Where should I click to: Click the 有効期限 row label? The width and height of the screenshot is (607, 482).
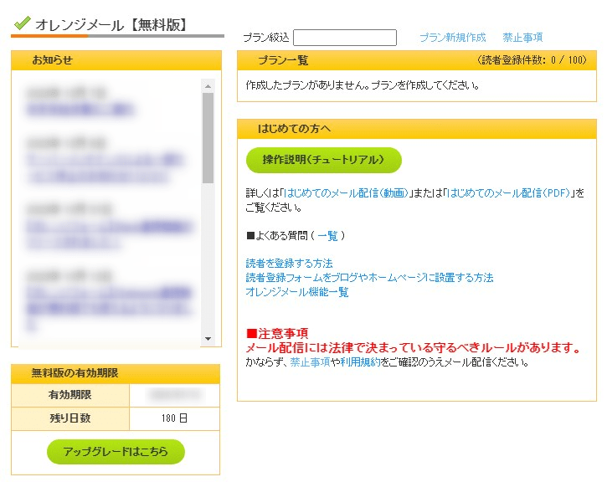70,395
